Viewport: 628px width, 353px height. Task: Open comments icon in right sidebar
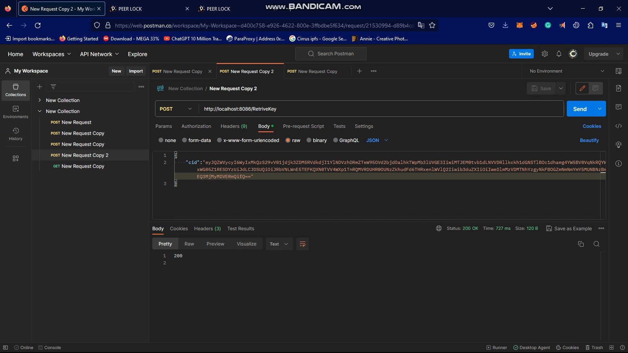(x=619, y=107)
